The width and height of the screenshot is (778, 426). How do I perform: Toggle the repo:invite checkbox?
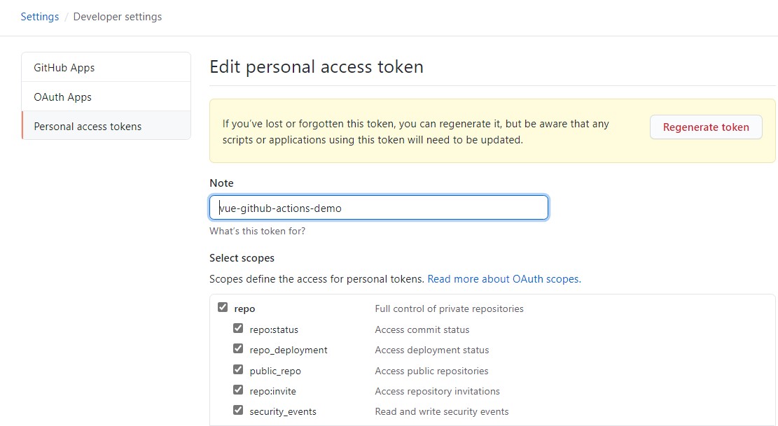[238, 390]
